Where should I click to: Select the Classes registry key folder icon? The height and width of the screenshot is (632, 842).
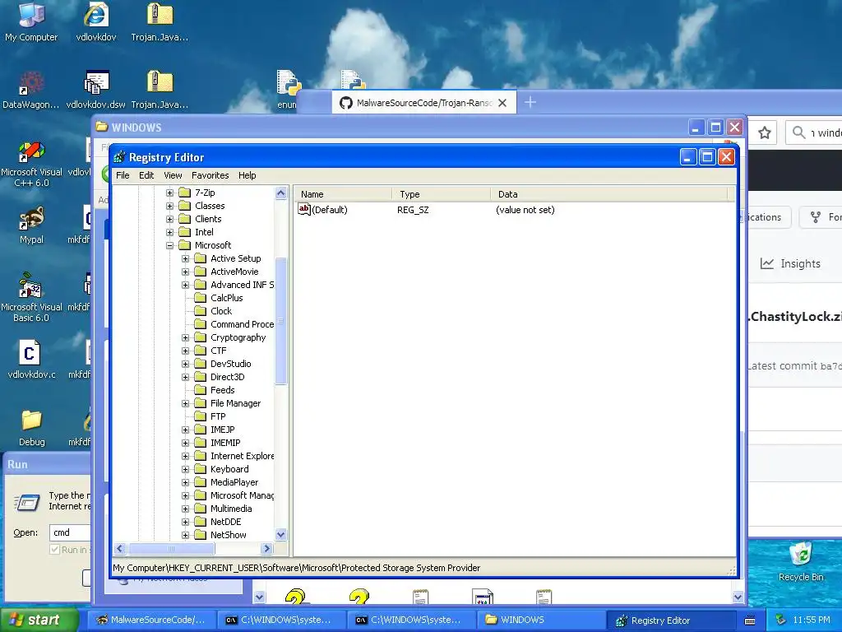coord(185,206)
